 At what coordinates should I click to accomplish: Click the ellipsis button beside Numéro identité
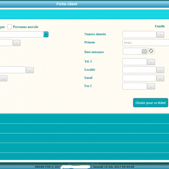pyautogui.click(x=160, y=35)
